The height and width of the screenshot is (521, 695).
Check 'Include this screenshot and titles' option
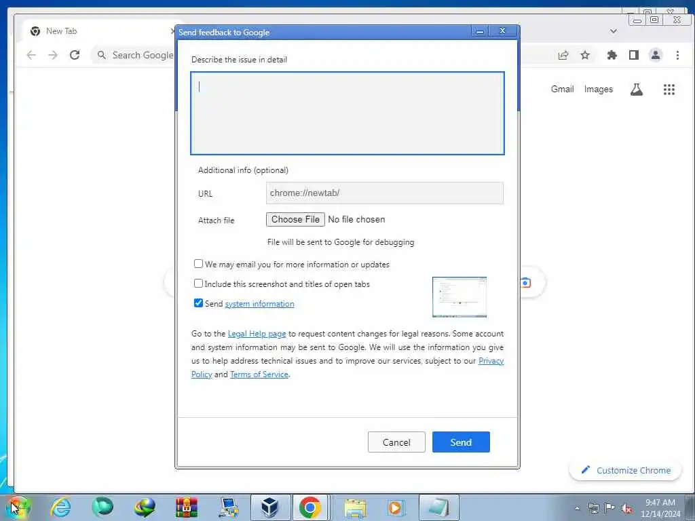[x=199, y=283]
